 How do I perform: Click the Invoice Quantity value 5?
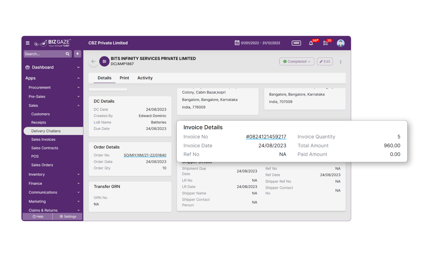399,137
